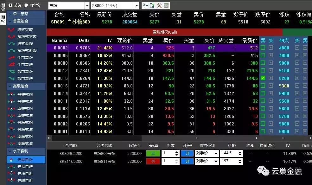The width and height of the screenshot is (312, 185).
Task: Open the wrench settings tool icon
Action: coord(159,5)
